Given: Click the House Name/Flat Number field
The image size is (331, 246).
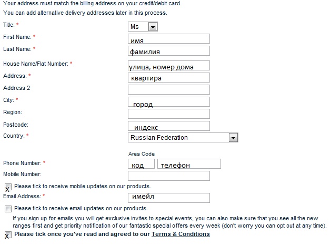Looking at the screenshot, I should [169, 66].
